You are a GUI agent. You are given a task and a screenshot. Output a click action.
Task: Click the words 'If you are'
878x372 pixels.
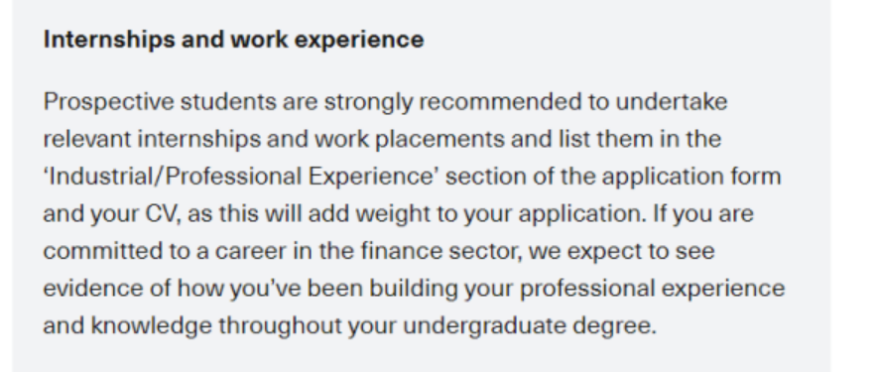point(702,214)
